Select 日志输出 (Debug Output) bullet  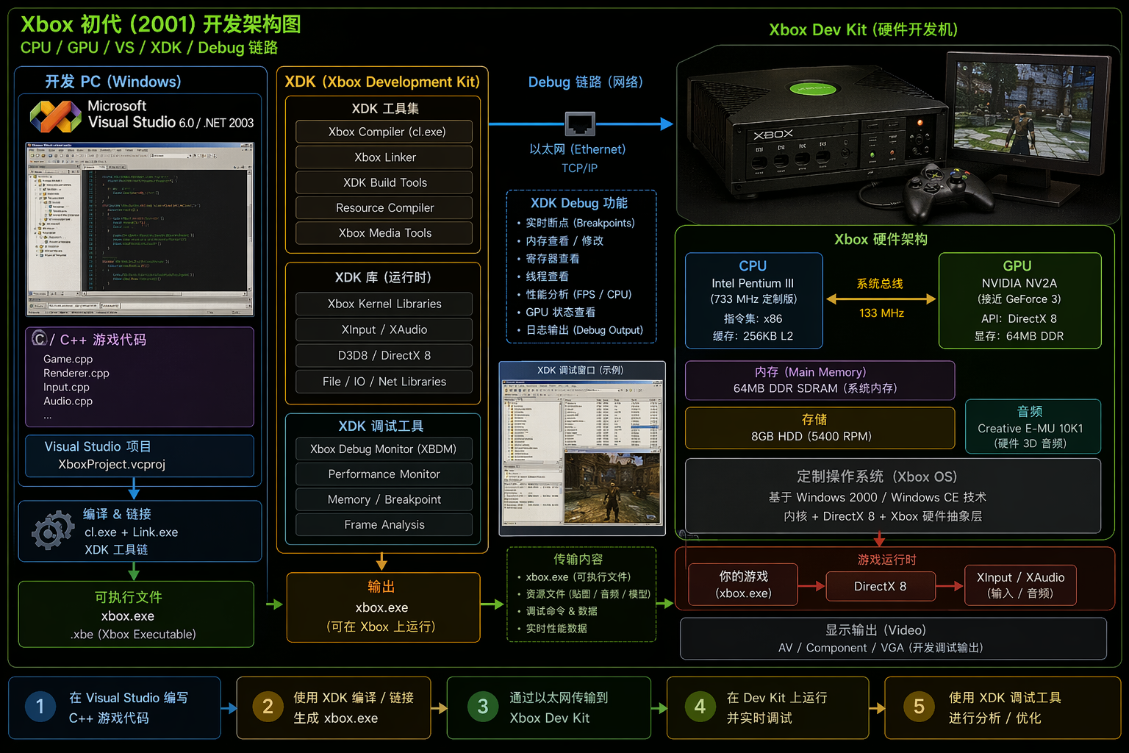point(581,330)
